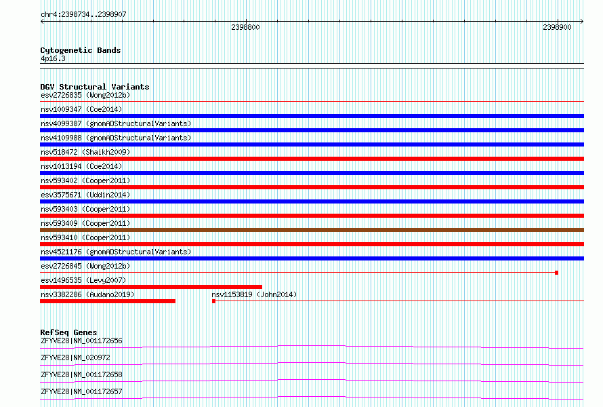Screen dimensions: 603x407
Task: Click the blue bar of nsv4109988
Action: (x=312, y=144)
